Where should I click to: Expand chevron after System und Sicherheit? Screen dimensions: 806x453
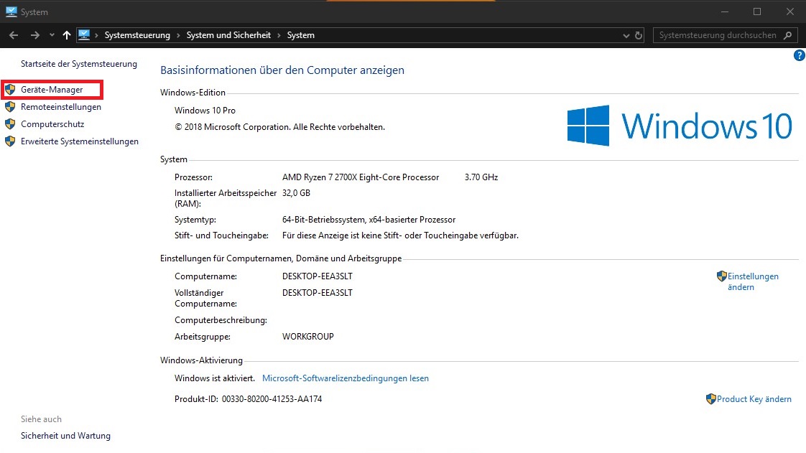(x=279, y=35)
